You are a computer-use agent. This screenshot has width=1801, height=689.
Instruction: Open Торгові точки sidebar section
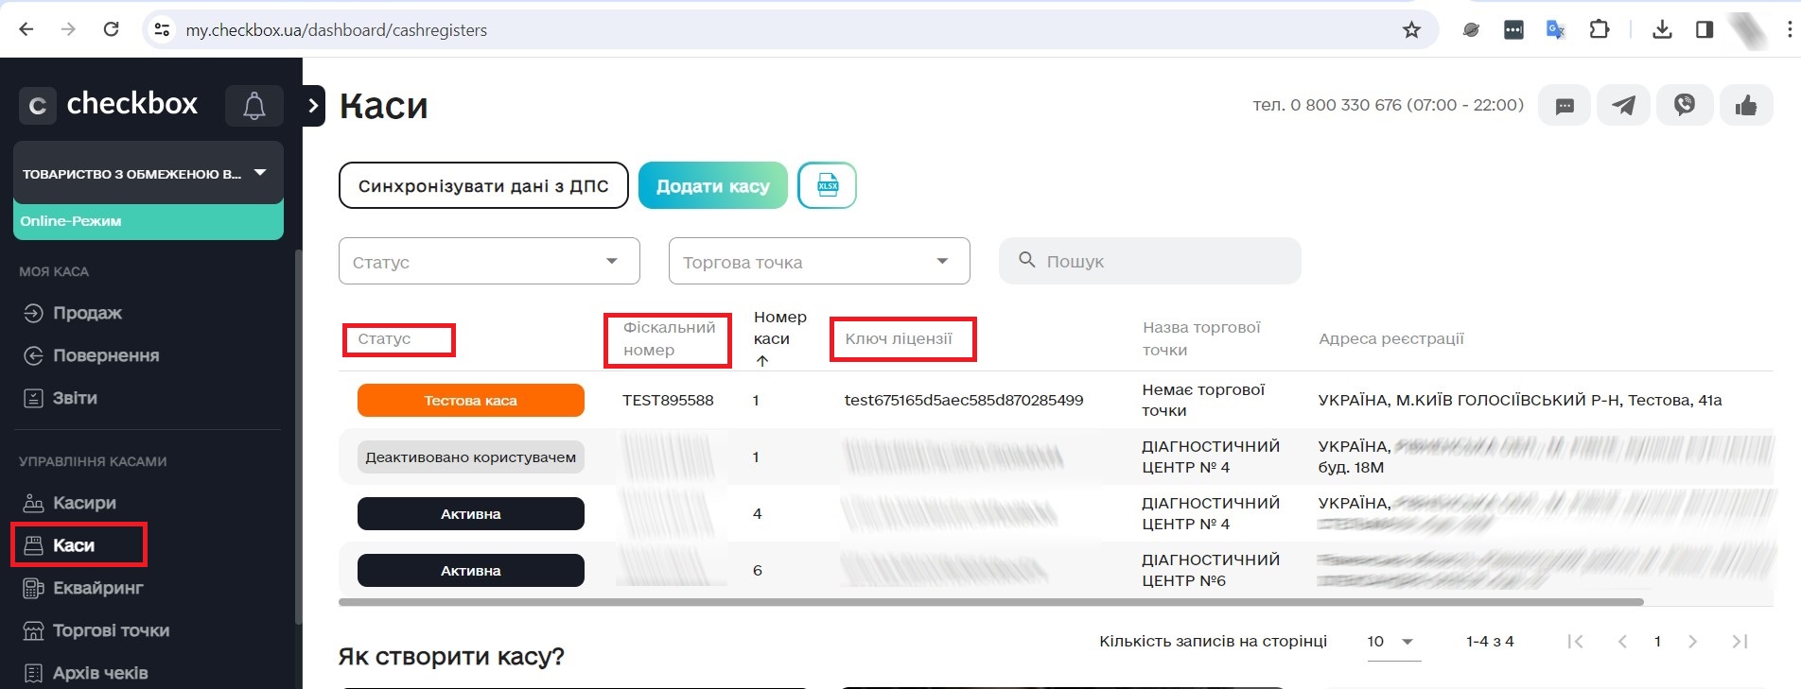[x=111, y=630]
